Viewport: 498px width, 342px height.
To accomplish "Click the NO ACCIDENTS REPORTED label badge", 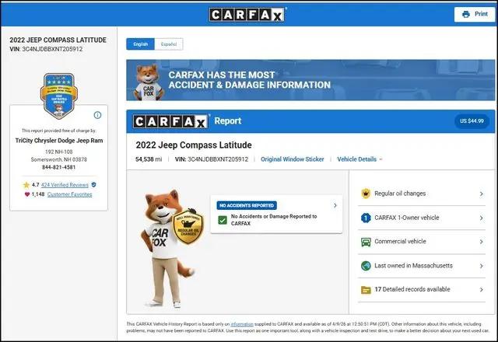I will coord(247,205).
